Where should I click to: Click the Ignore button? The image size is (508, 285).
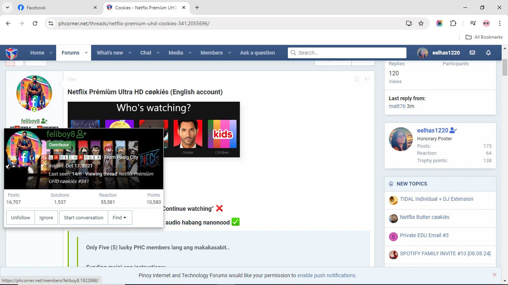(x=46, y=218)
